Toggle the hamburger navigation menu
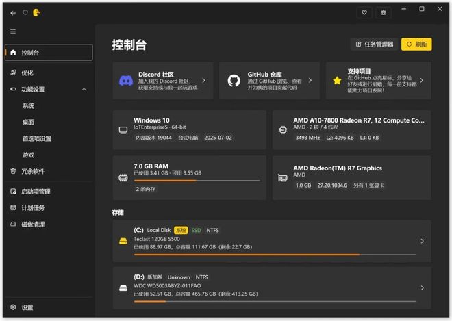This screenshot has height=321, width=452. 13,31
